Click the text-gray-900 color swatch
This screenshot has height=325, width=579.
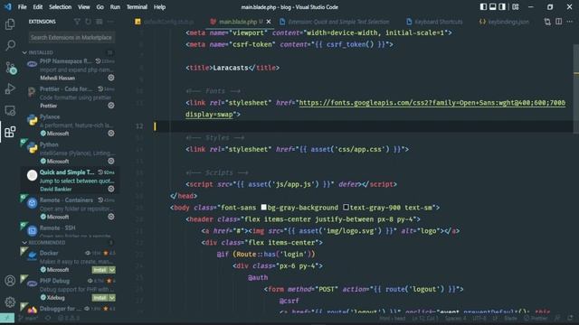point(346,208)
